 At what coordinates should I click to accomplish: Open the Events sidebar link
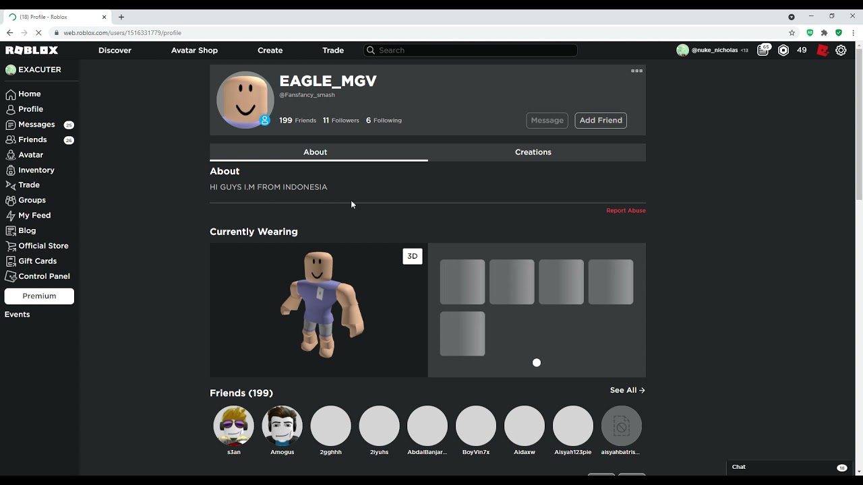click(x=18, y=315)
